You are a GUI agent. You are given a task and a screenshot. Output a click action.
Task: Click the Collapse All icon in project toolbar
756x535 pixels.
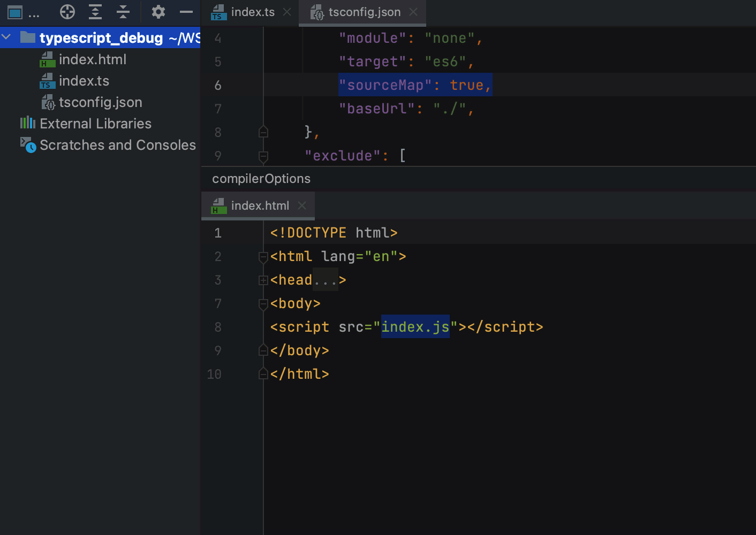[x=123, y=12]
